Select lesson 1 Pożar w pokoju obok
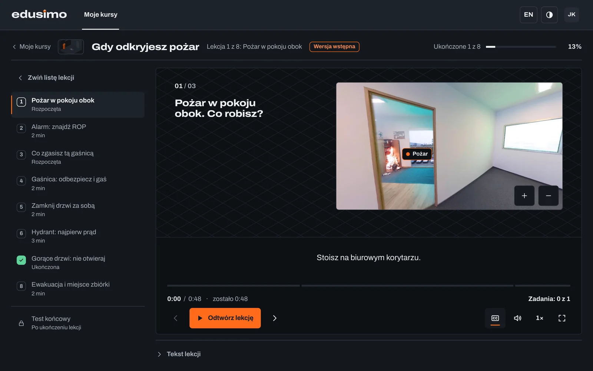 pos(78,105)
